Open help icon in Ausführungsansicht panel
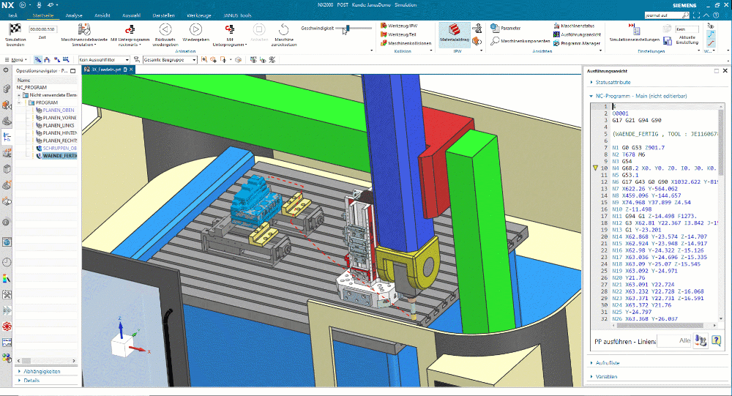The width and height of the screenshot is (732, 396). (x=716, y=341)
